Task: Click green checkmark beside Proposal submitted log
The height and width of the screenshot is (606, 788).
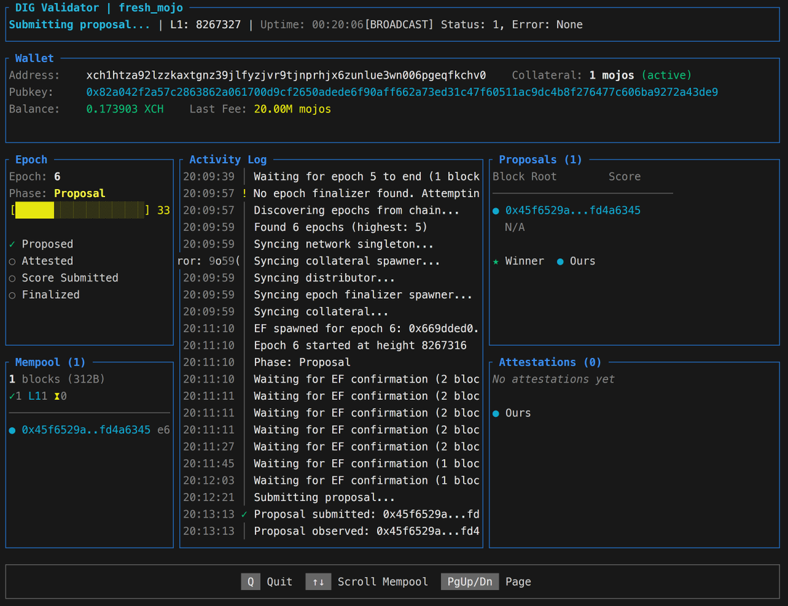Action: tap(244, 514)
